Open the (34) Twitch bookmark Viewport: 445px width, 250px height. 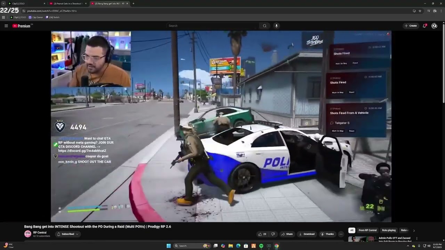tap(52, 17)
